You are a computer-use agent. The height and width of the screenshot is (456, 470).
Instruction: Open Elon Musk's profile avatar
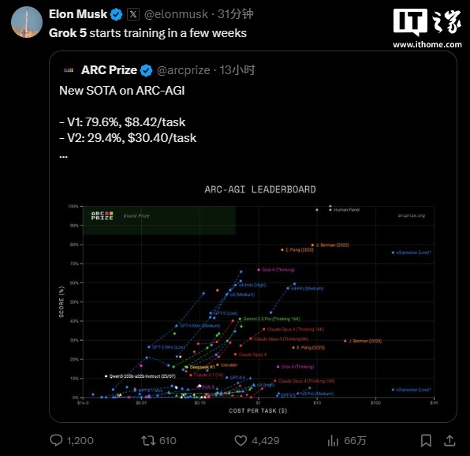tap(27, 22)
